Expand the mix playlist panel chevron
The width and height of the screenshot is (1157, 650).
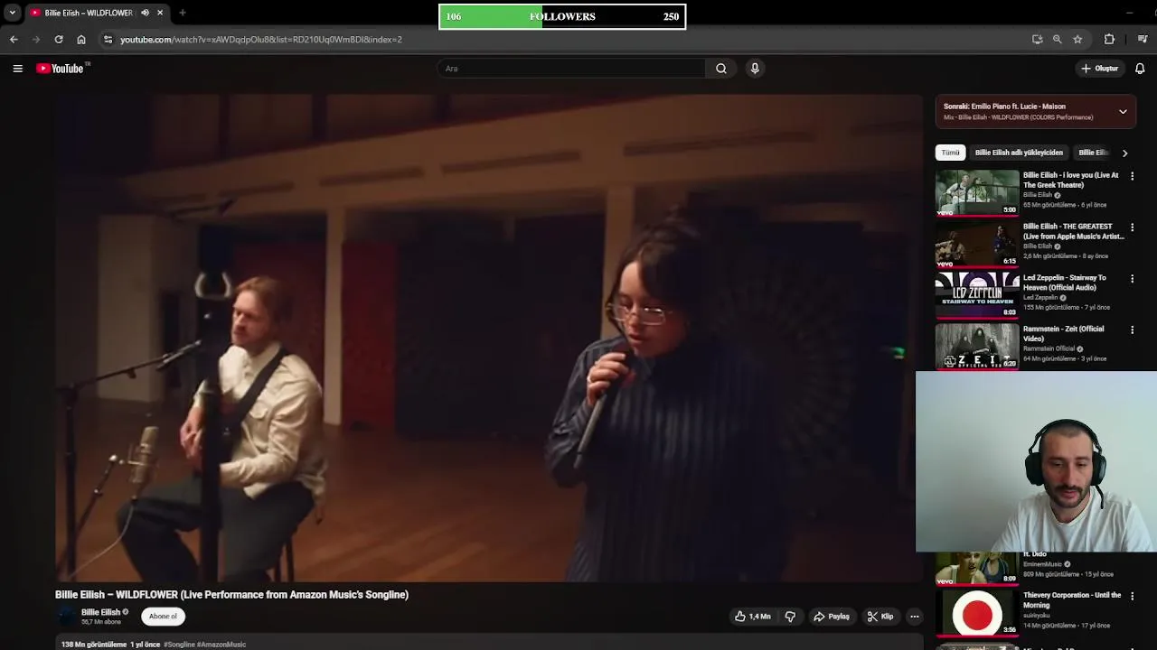pyautogui.click(x=1123, y=112)
